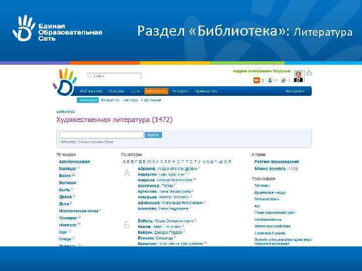Open the Новелла genre
The width and height of the screenshot is (362, 271).
point(68,225)
